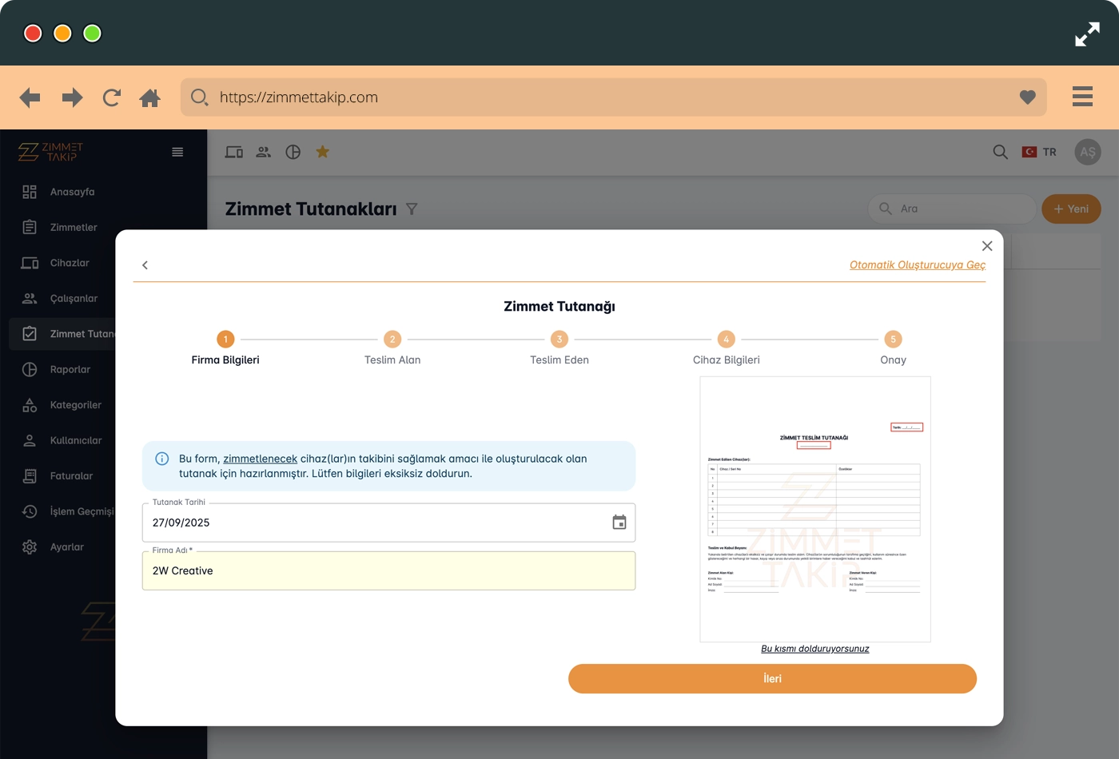Click the Ara search field

point(952,209)
